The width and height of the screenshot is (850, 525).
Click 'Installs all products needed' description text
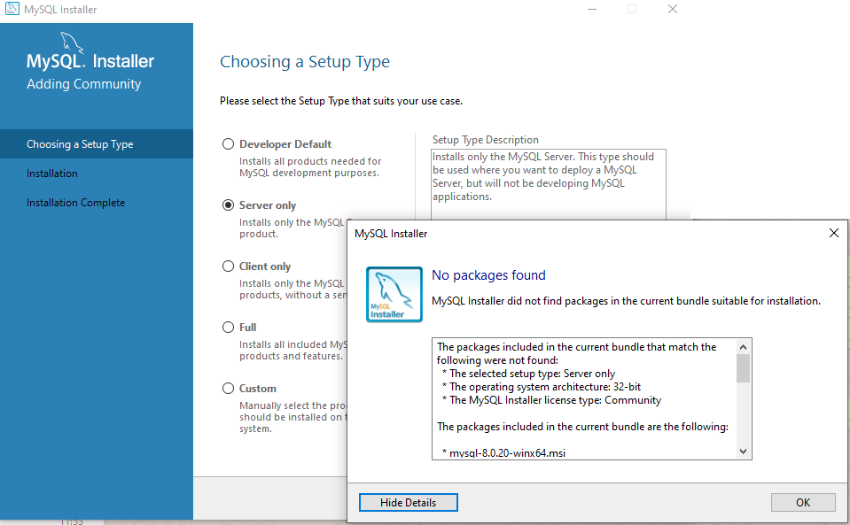point(310,166)
